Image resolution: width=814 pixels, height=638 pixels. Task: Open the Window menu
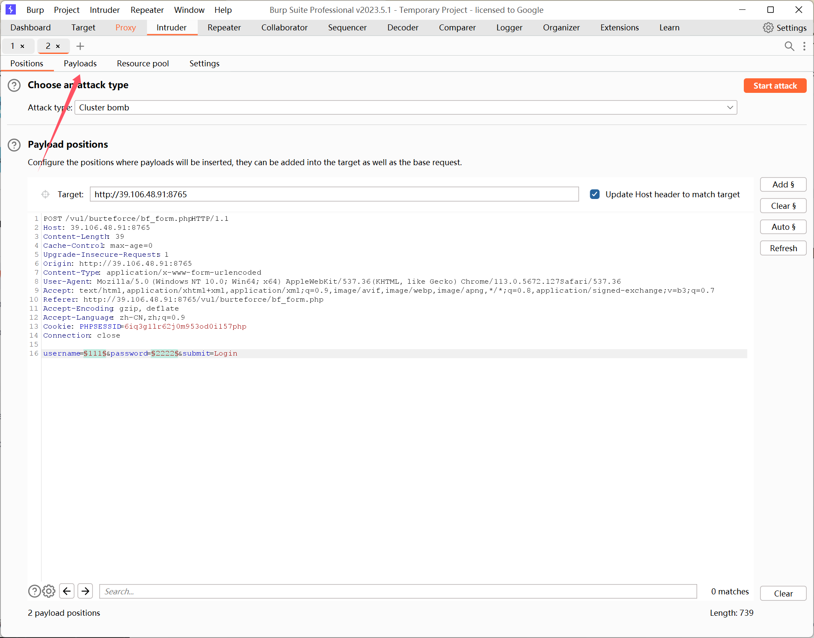[190, 10]
